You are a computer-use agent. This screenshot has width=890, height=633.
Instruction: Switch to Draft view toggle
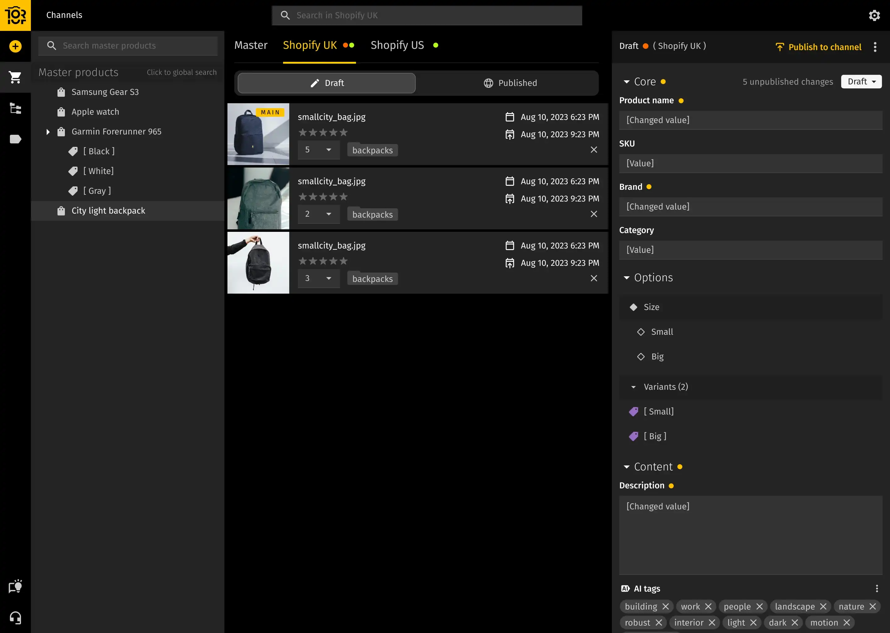tap(327, 83)
